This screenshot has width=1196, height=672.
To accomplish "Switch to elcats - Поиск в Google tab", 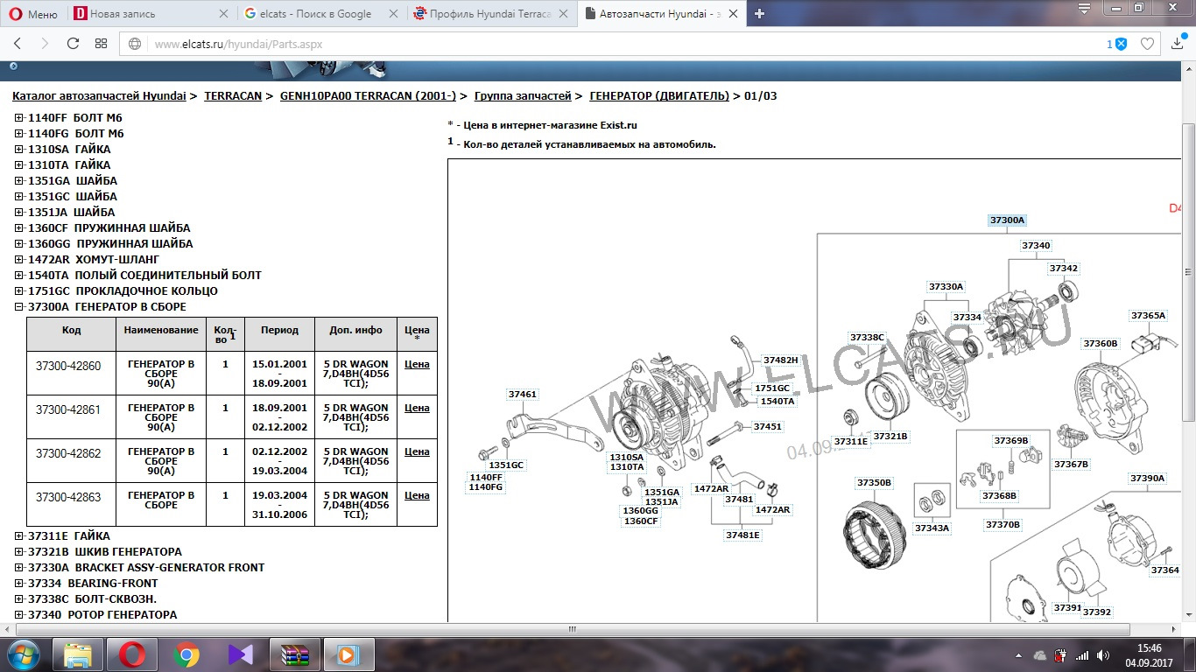I will coord(321,13).
